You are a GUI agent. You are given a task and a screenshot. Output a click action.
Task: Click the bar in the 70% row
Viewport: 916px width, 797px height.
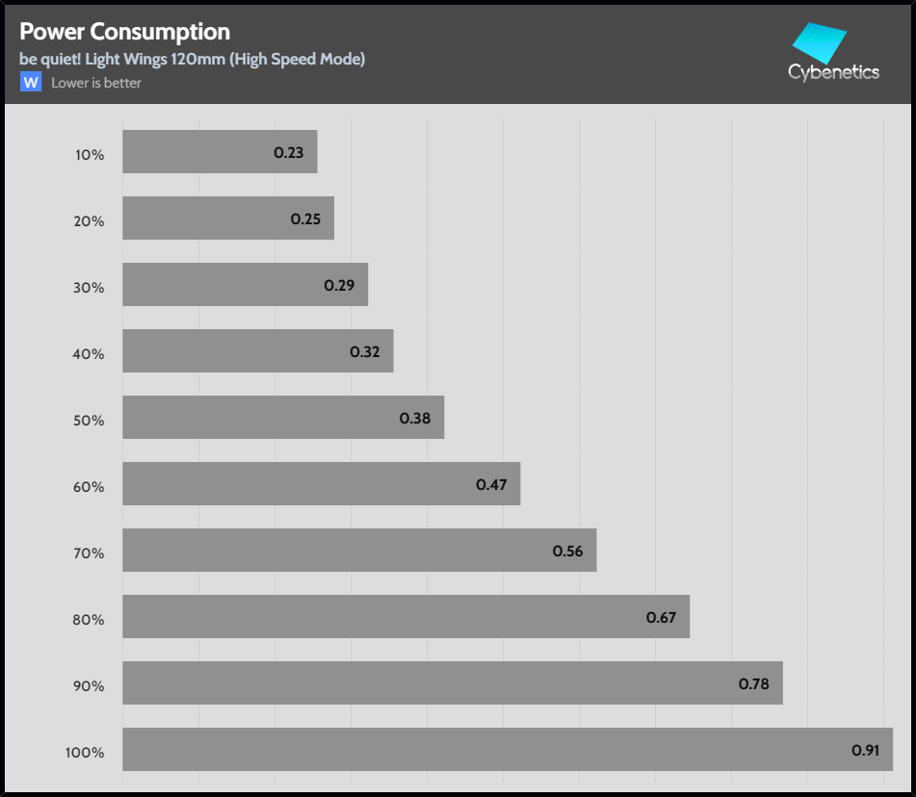coord(359,551)
